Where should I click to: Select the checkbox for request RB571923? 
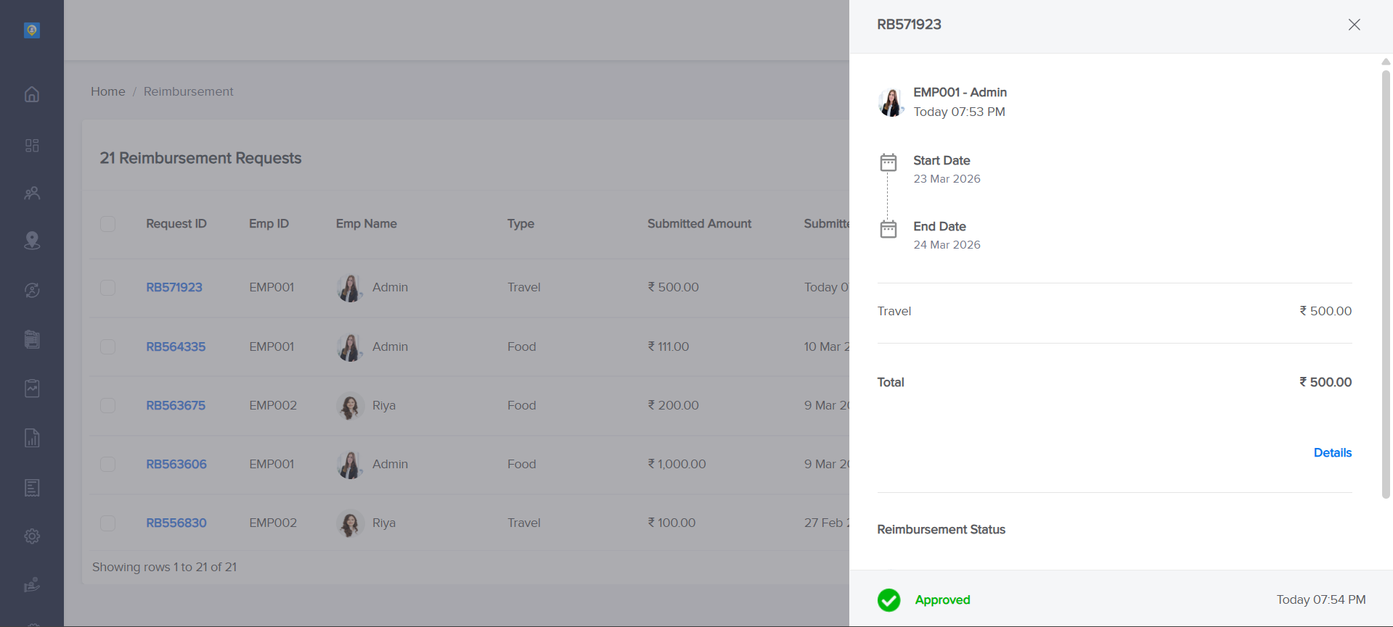point(108,288)
